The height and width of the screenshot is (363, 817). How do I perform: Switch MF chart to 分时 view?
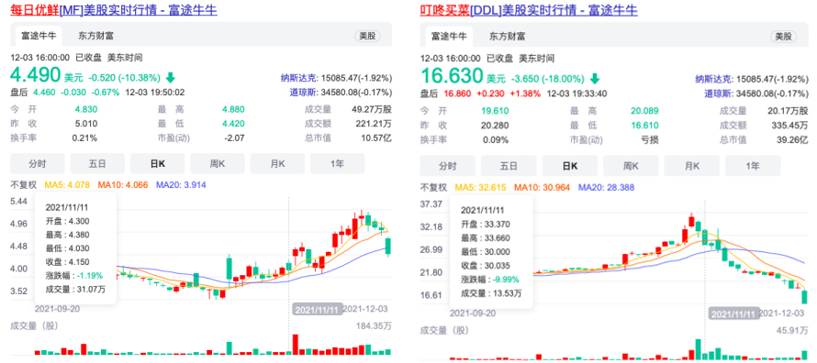click(x=38, y=164)
